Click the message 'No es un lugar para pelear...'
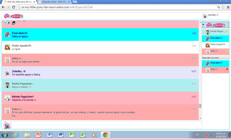The height and width of the screenshot is (139, 231). pyautogui.click(x=26, y=62)
